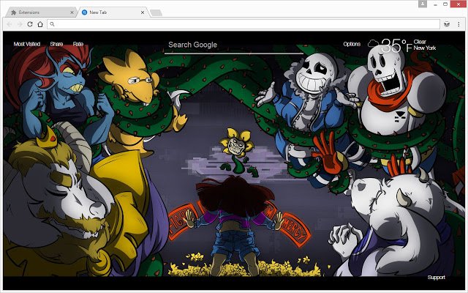Close the Extensions tab
468x293 pixels.
[x=72, y=12]
